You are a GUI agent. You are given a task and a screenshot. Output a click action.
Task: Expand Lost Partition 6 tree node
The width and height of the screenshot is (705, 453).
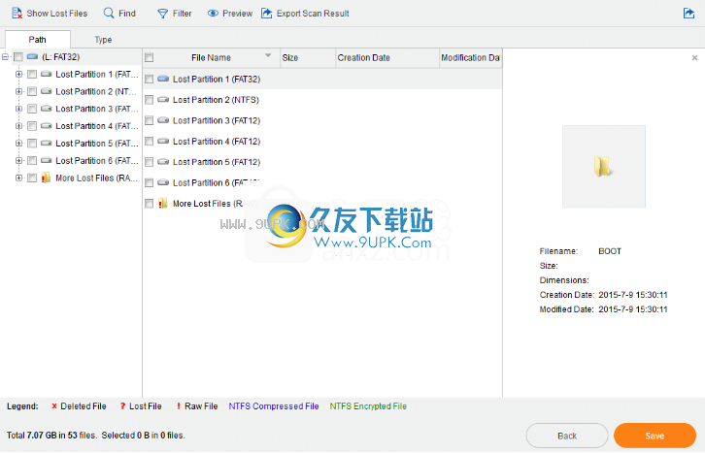click(18, 161)
